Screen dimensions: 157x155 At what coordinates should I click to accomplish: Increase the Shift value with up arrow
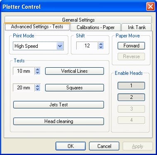[101, 44]
